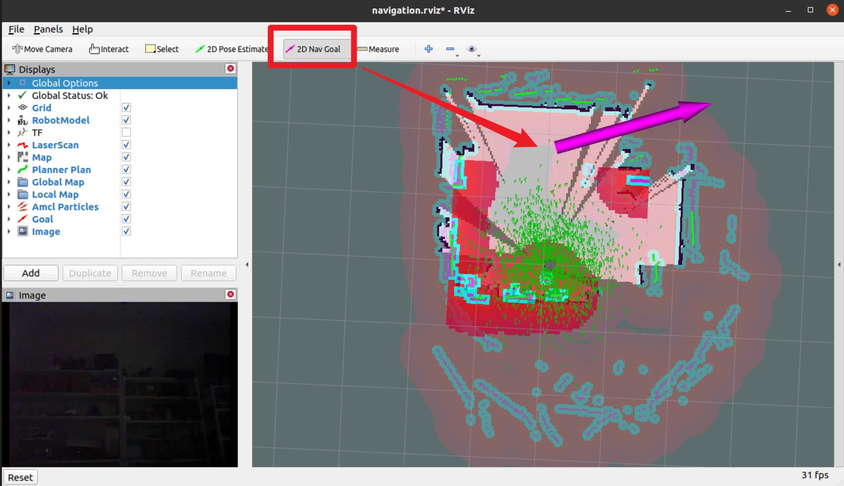This screenshot has height=486, width=844.
Task: Click the Global Status green checkmark icon
Action: 22,95
